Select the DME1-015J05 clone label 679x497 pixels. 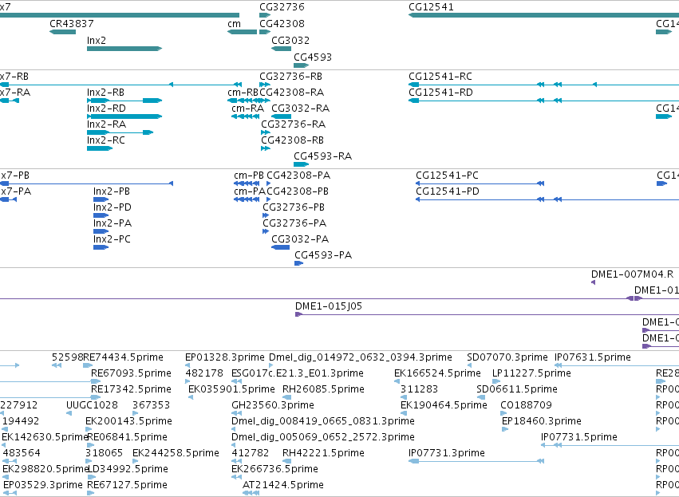coord(329,306)
